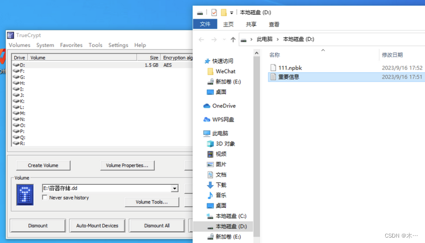The height and width of the screenshot is (243, 425).
Task: Select the 重要信息 text file
Action: pos(288,77)
